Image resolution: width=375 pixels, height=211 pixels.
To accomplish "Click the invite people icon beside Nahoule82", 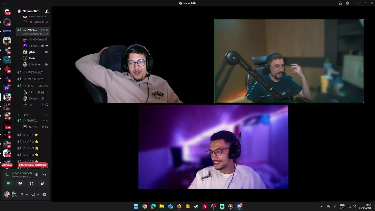I will [47, 11].
